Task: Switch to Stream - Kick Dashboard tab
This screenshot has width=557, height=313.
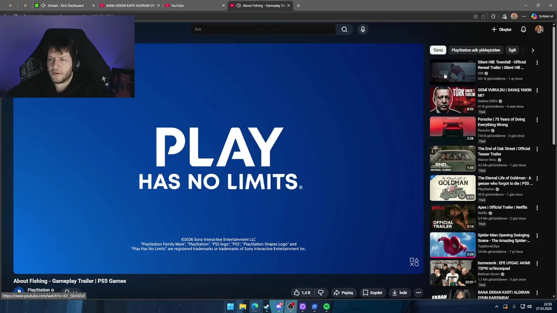Action: 65,6
